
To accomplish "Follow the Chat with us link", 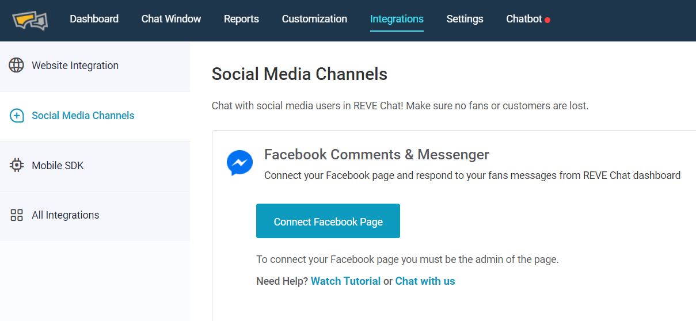I will 425,281.
